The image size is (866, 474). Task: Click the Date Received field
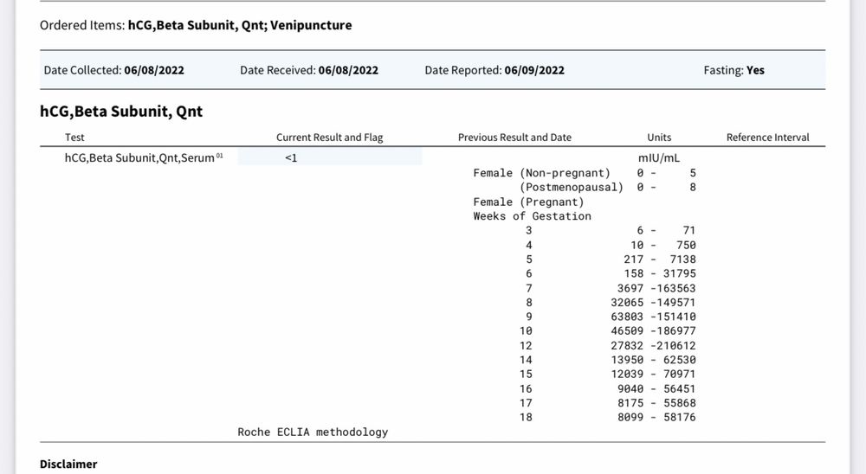click(309, 70)
